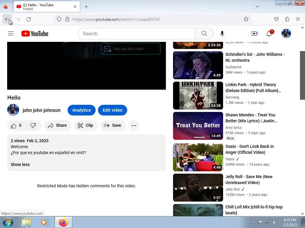Image resolution: width=305 pixels, height=228 pixels.
Task: Open the Save to Pocket icon
Action: click(276, 19)
